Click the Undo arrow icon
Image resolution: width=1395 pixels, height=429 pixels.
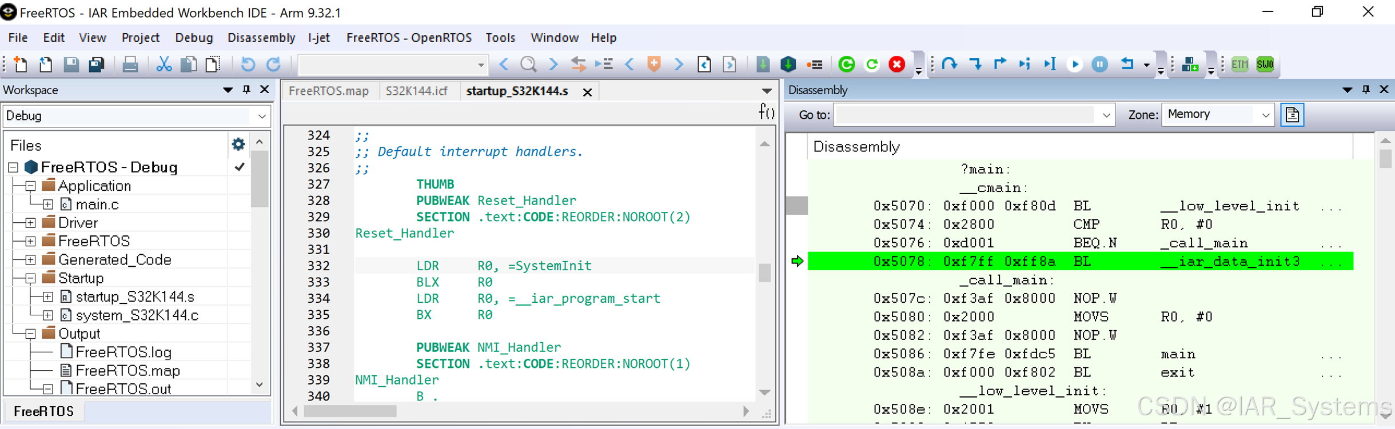[248, 64]
